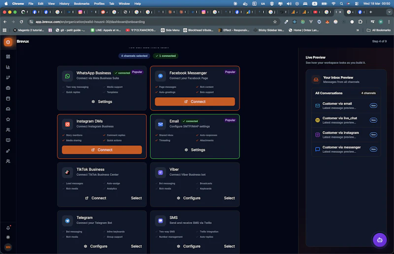Click the Brevux logo icon
The height and width of the screenshot is (254, 394).
[8, 42]
